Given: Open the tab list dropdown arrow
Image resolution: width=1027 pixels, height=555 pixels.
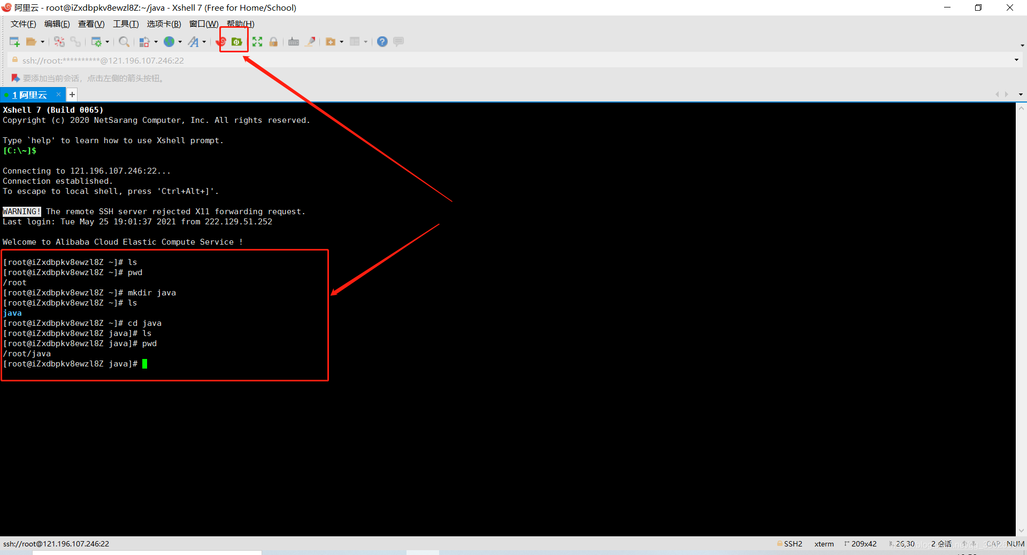Looking at the screenshot, I should pos(1021,95).
